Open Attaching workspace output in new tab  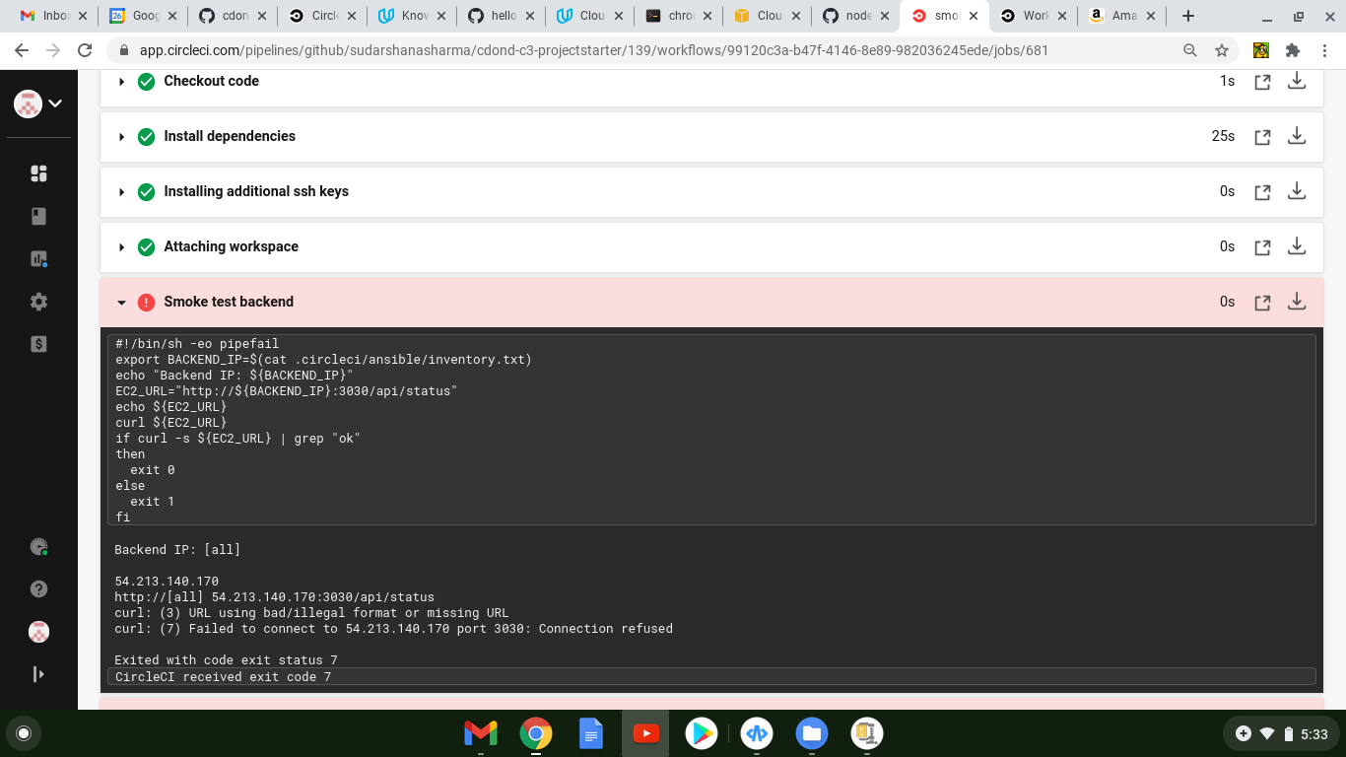[1262, 247]
